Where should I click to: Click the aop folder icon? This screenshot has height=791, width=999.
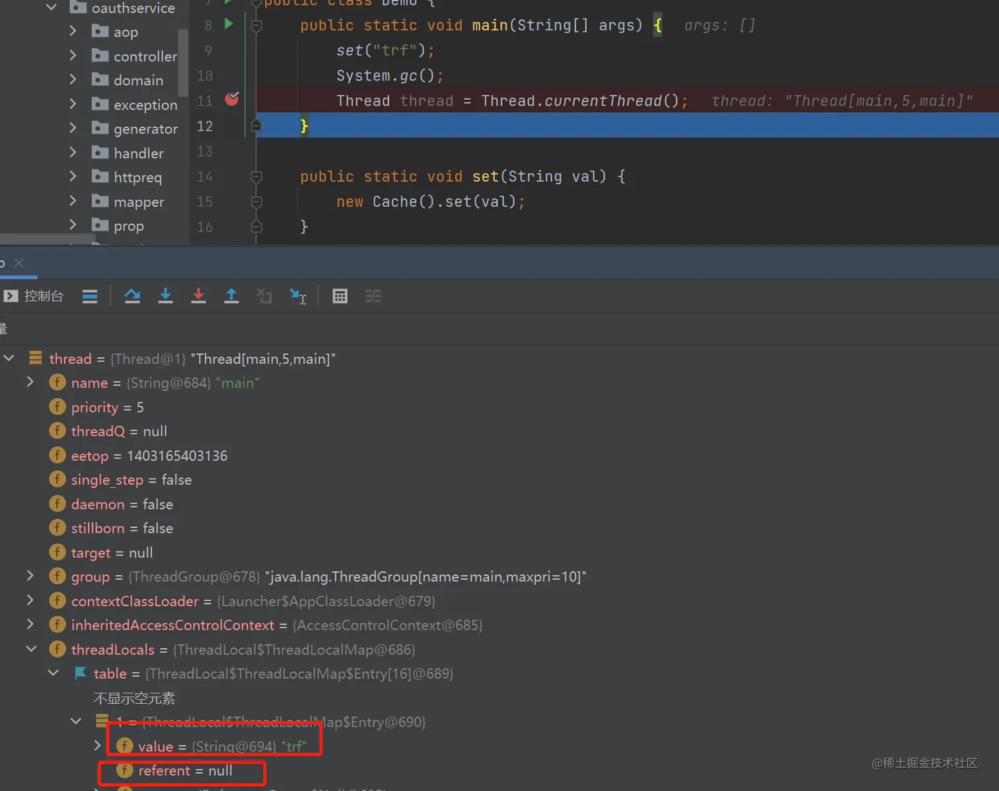[100, 31]
